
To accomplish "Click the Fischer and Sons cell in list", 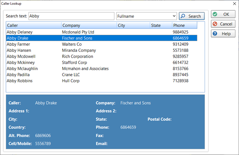I will (x=77, y=38).
